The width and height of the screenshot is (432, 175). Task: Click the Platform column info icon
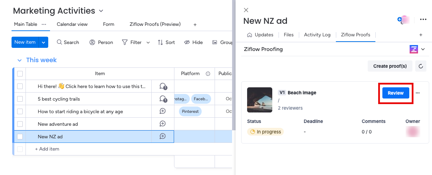point(208,74)
